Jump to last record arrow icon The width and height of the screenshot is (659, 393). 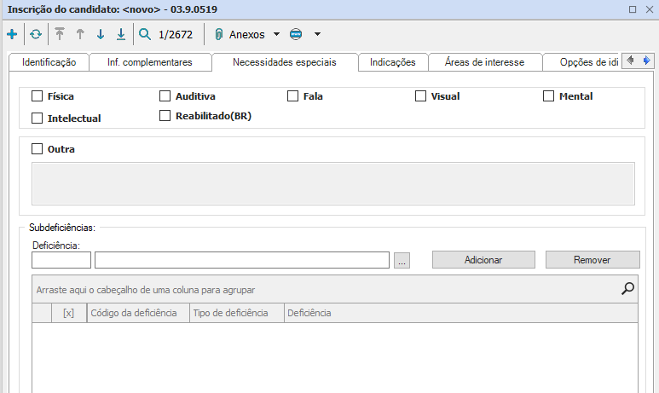(121, 35)
